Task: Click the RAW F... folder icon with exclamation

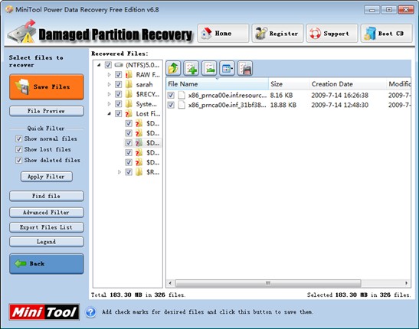Action: click(129, 75)
